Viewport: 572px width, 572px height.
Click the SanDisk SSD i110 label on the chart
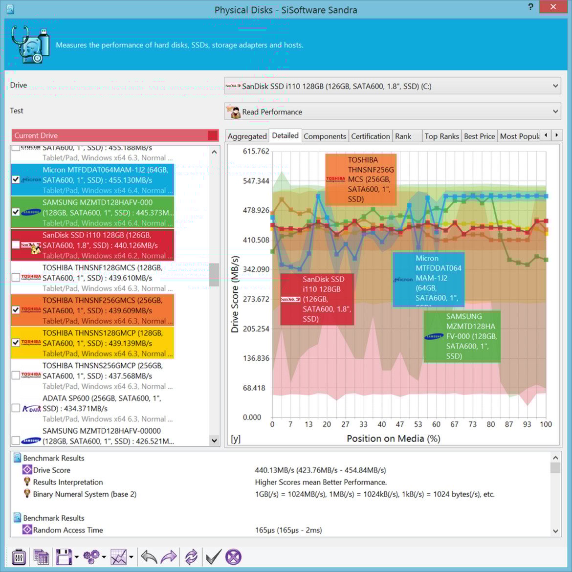(x=317, y=299)
